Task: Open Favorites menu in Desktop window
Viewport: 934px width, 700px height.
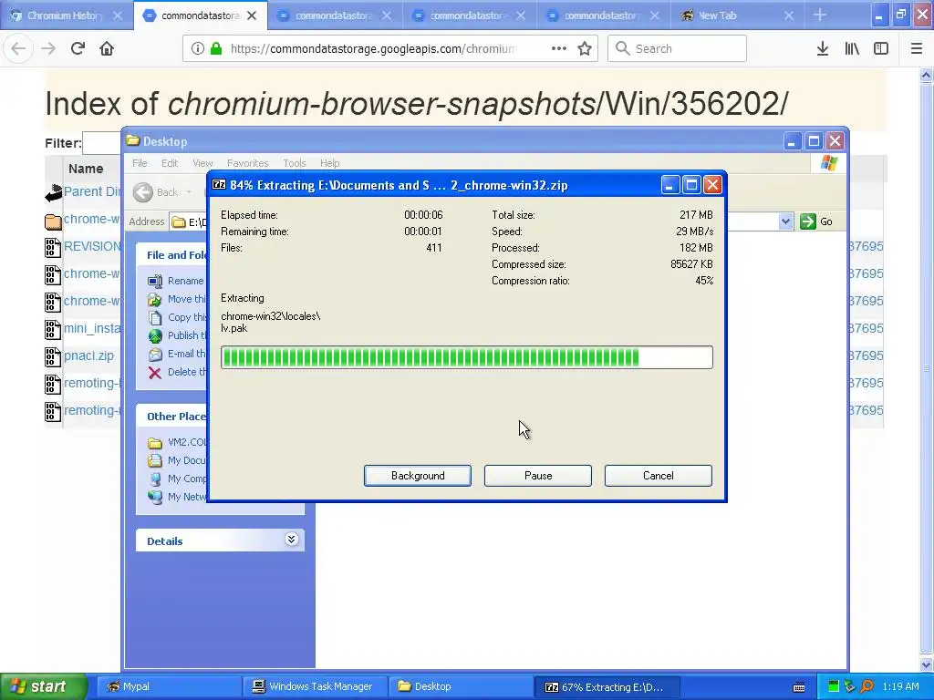Action: click(247, 163)
